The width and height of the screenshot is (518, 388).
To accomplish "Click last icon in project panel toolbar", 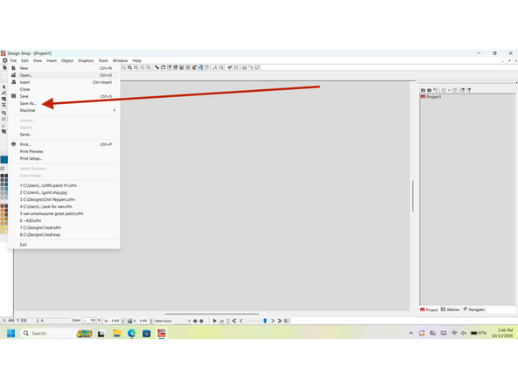I will click(x=469, y=90).
